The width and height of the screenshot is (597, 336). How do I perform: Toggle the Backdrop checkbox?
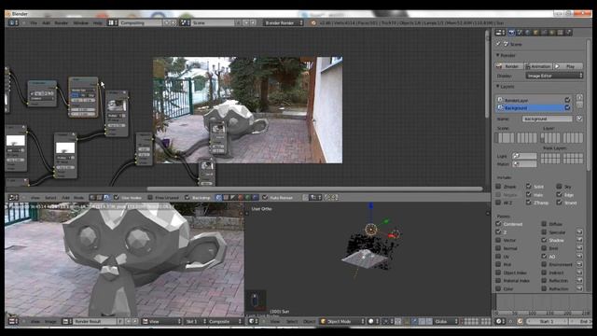(187, 197)
